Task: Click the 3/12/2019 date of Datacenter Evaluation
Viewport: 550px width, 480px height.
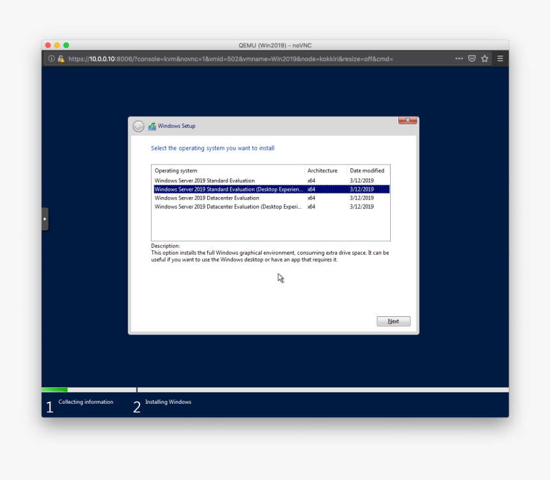Action: 361,198
